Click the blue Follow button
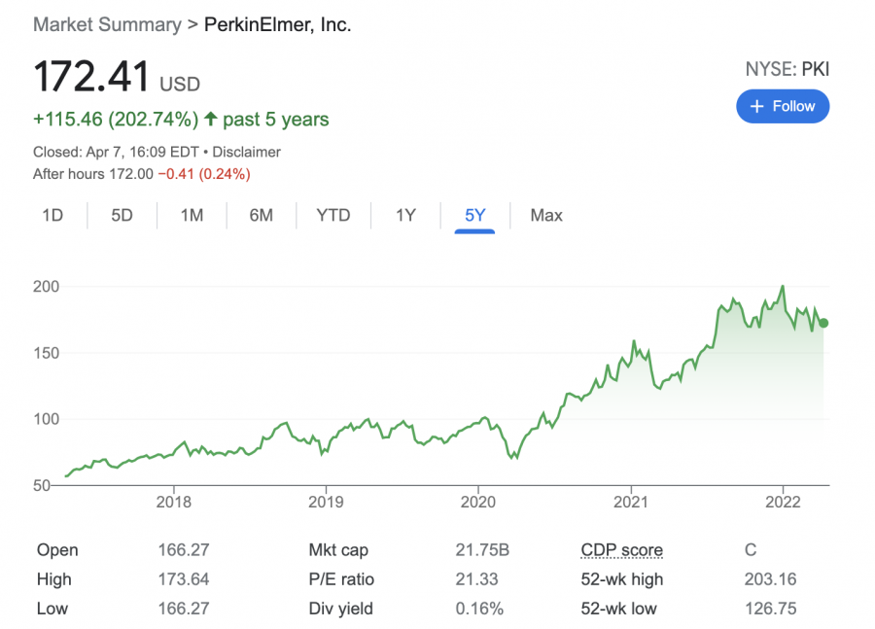This screenshot has height=629, width=875. [x=783, y=106]
